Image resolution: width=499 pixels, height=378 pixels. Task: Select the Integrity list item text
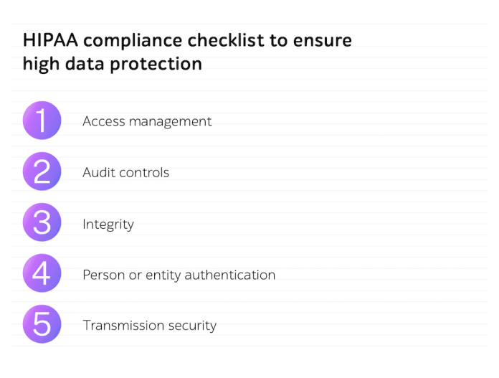(x=108, y=225)
